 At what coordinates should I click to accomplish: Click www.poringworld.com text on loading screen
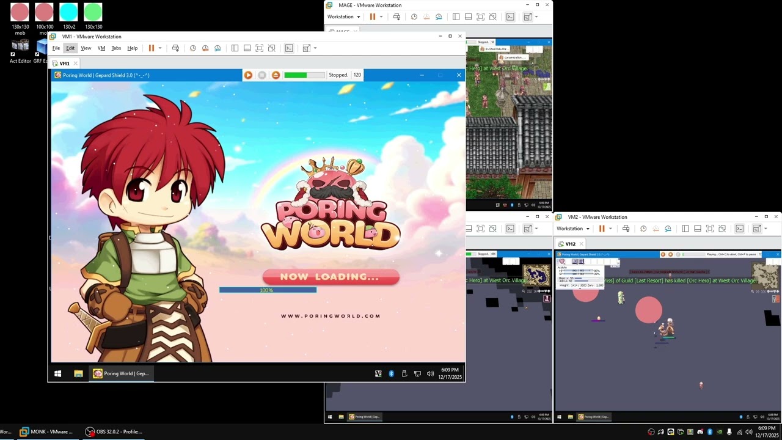[x=331, y=316]
